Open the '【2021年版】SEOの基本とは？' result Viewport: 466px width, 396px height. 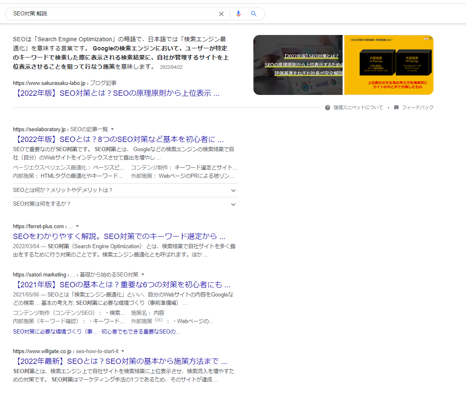[x=122, y=285]
